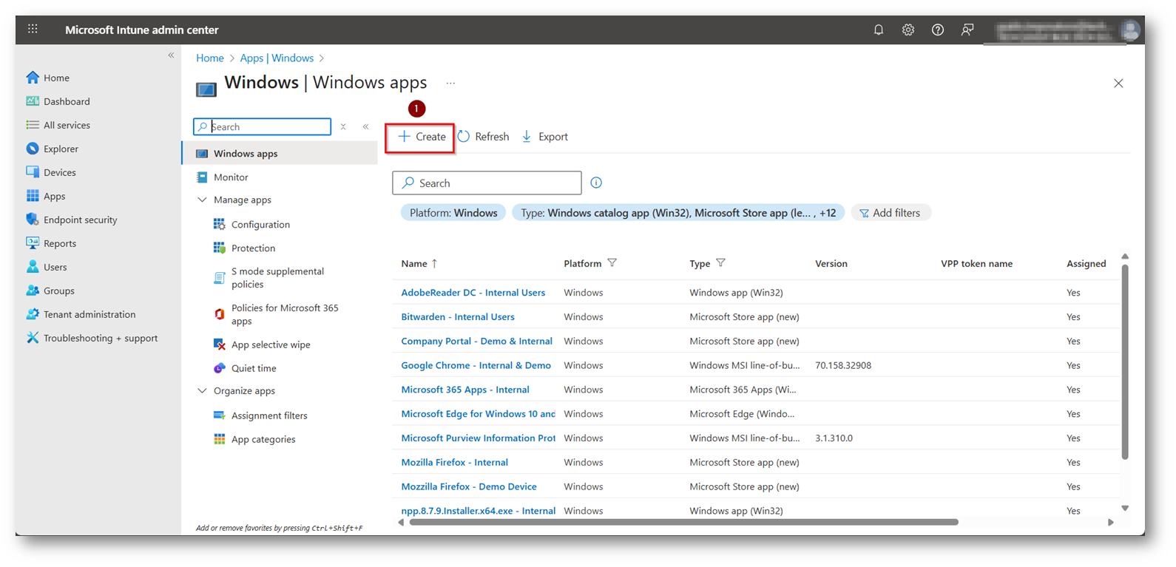The height and width of the screenshot is (567, 1176).
Task: Open Google Chrome - Internal & Demo app
Action: point(476,366)
